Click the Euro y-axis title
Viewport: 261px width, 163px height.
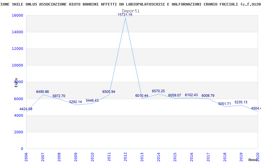16,83
